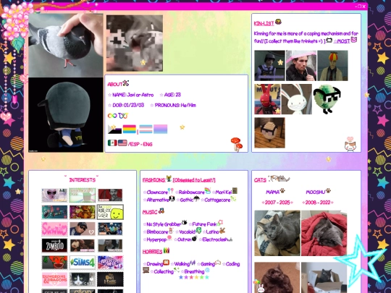Click the white rabbit kin image
The image size is (391, 293).
pyautogui.click(x=296, y=99)
